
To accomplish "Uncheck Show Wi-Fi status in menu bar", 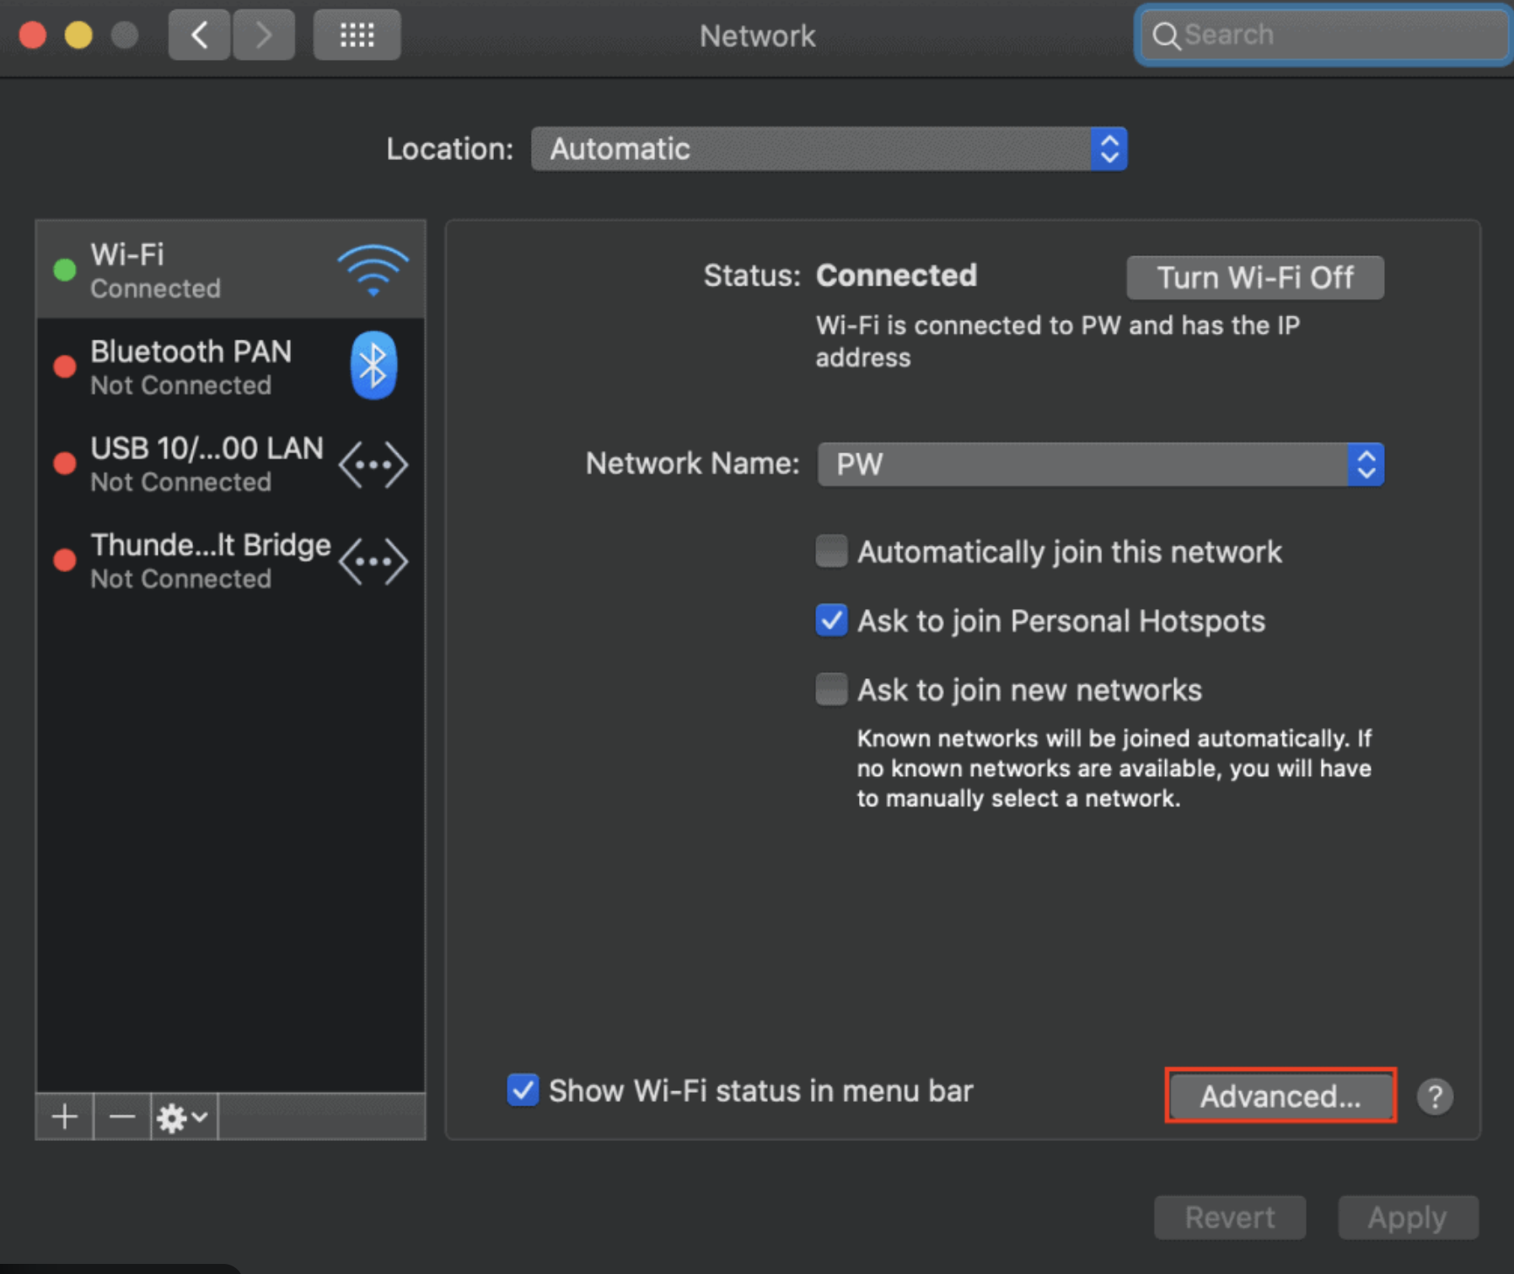I will tap(522, 1090).
